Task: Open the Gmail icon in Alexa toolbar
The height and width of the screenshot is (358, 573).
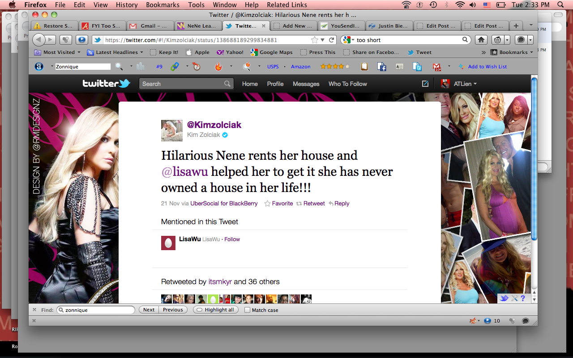Action: point(437,67)
